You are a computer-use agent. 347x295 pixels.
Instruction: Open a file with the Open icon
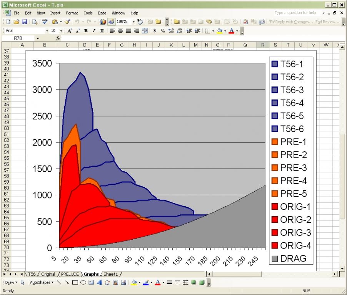point(16,22)
